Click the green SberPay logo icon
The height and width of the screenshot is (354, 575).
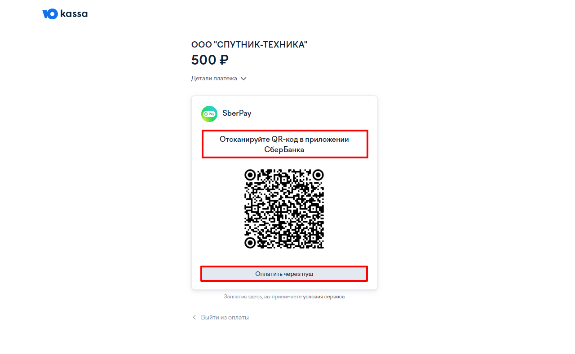[209, 114]
